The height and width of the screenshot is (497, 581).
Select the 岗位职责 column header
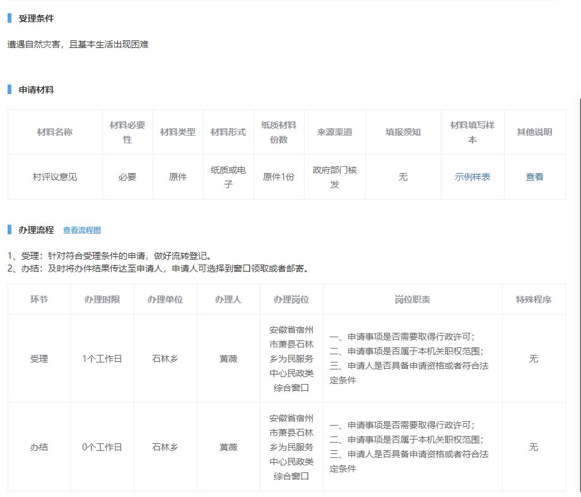413,299
